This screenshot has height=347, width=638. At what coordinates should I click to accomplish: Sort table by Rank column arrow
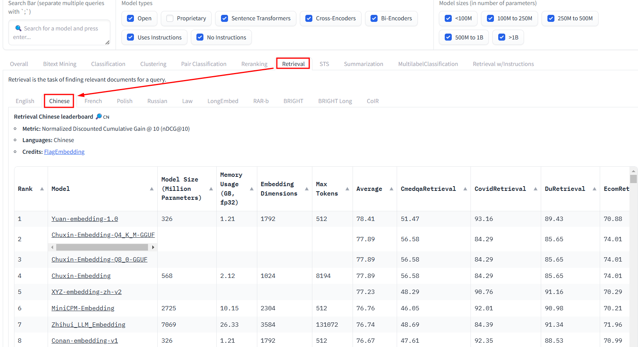[x=42, y=189]
